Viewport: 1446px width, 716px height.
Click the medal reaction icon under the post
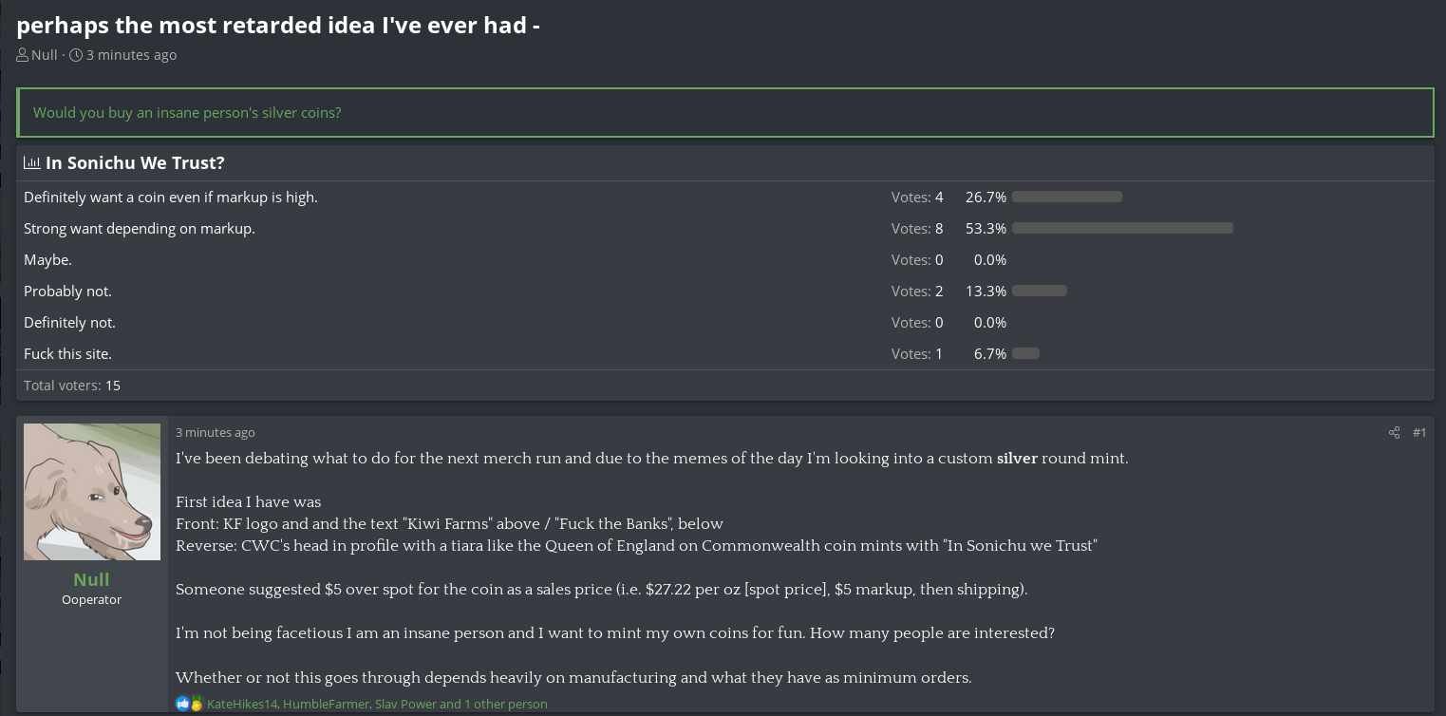click(x=197, y=704)
